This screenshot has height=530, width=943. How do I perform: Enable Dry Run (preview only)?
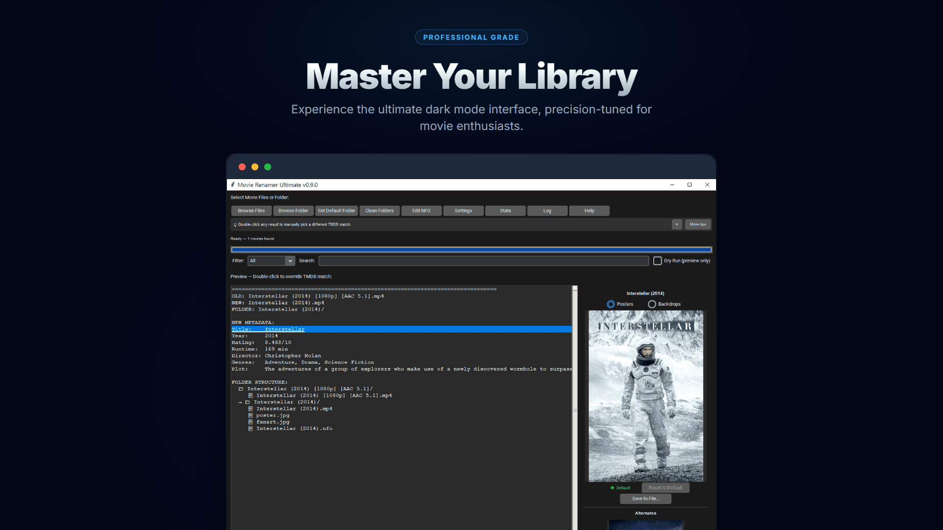(658, 261)
